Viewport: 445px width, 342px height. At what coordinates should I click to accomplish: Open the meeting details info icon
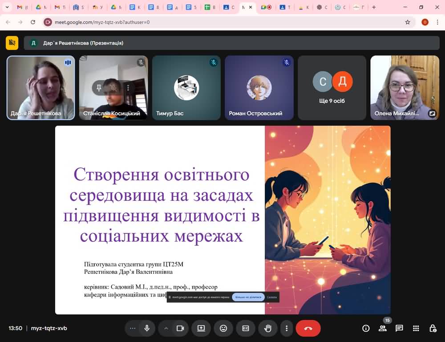coord(366,328)
